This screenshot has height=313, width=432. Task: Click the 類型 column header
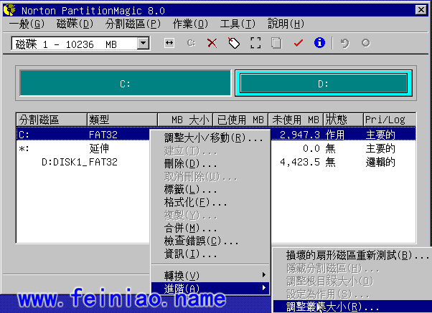(122, 120)
